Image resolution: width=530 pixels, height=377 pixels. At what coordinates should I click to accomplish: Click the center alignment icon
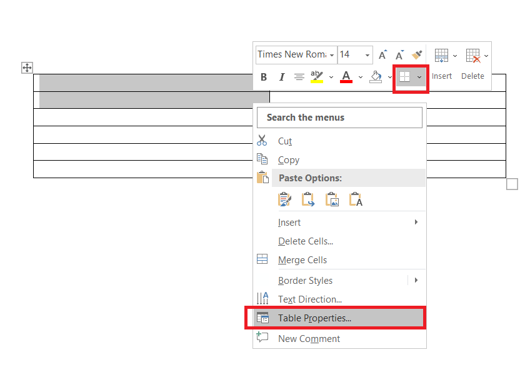(x=299, y=77)
